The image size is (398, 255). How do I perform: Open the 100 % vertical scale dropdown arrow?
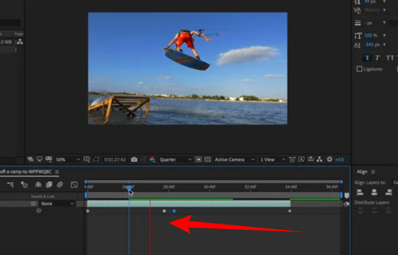coord(384,35)
